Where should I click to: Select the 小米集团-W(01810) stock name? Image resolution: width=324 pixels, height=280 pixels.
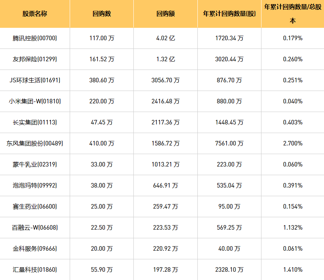pos(35,101)
